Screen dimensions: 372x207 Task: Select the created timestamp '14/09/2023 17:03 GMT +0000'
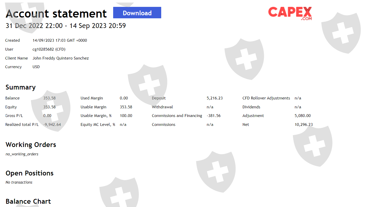[x=60, y=40]
